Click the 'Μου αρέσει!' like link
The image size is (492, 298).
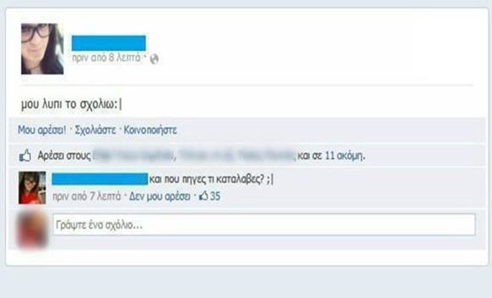point(42,130)
